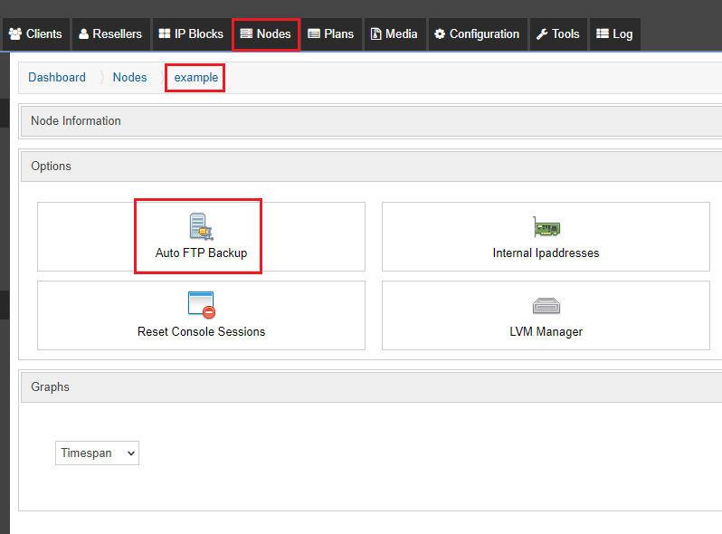Click the Auto FTP Backup icon
This screenshot has width=722, height=534.
[201, 226]
